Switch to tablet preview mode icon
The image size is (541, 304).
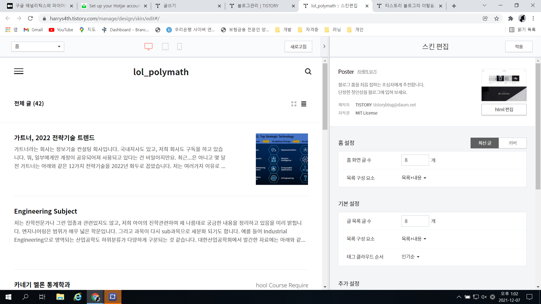[x=165, y=46]
